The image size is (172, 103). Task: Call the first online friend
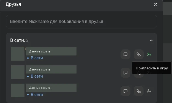point(138,54)
